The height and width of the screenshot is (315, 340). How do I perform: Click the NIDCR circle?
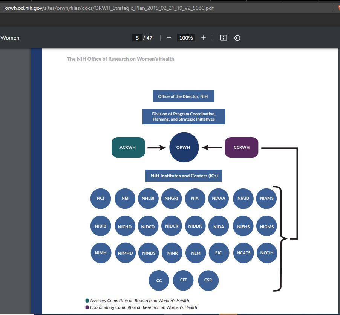172,226
